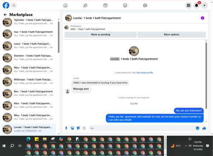This screenshot has width=213, height=156.
Task: Select the Lorelai conversation in the list
Action: pyautogui.click(x=29, y=129)
